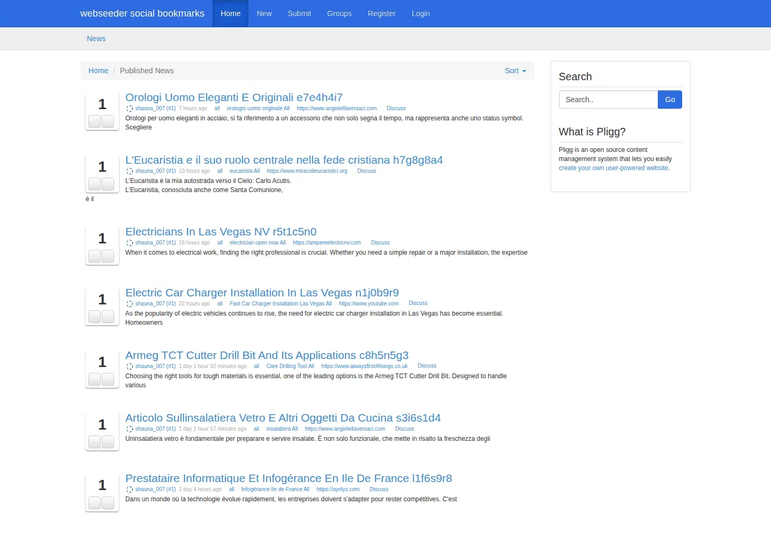Open the Armeg TCT Cutter Drill Bit headline
The image size is (771, 535).
(x=267, y=355)
